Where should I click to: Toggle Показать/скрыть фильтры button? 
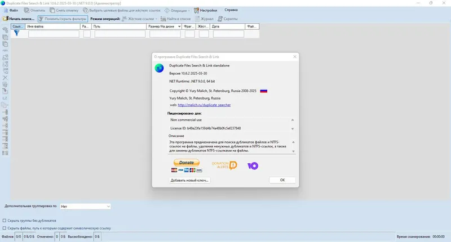(63, 19)
